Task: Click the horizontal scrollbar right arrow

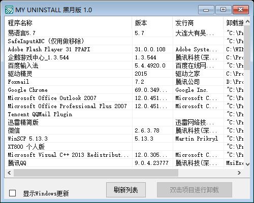Action: 239,173
